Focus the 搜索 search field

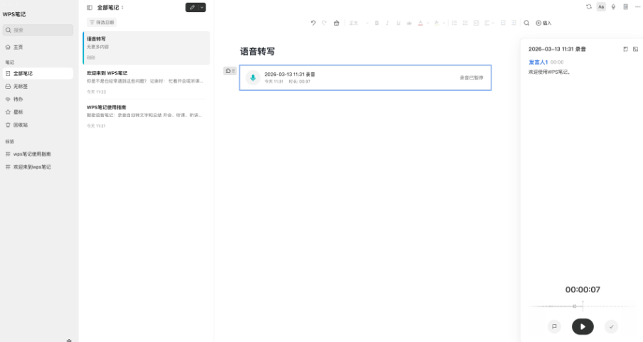38,30
